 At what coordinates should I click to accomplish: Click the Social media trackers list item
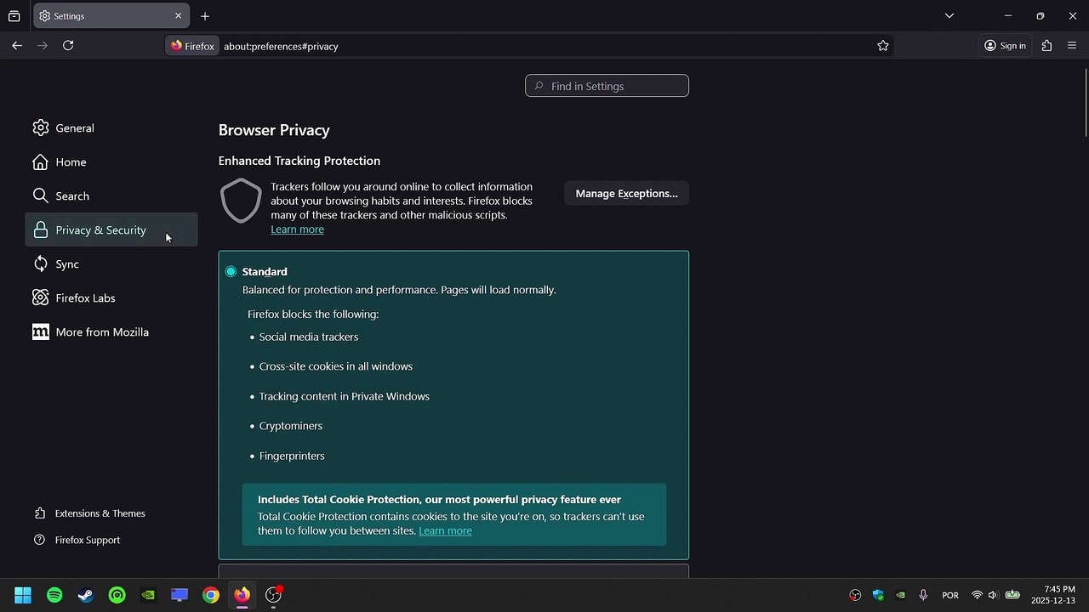click(x=309, y=337)
